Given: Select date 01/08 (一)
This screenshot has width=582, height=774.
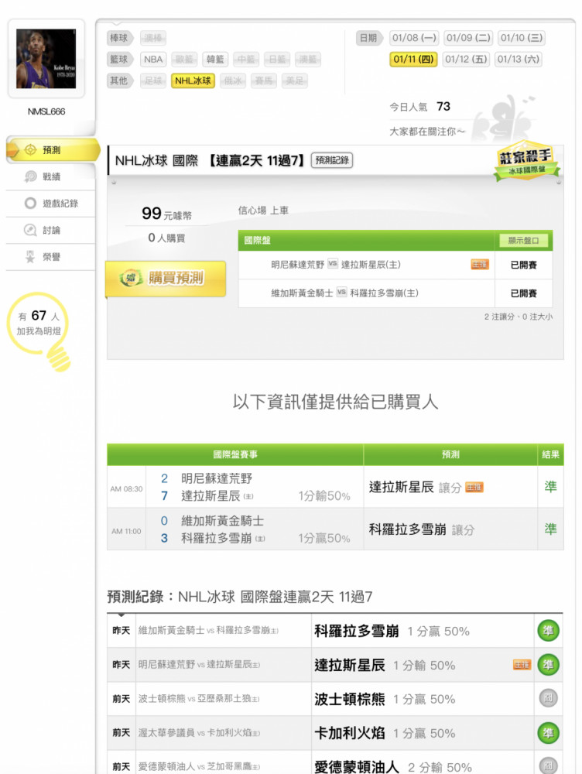Looking at the screenshot, I should (414, 38).
